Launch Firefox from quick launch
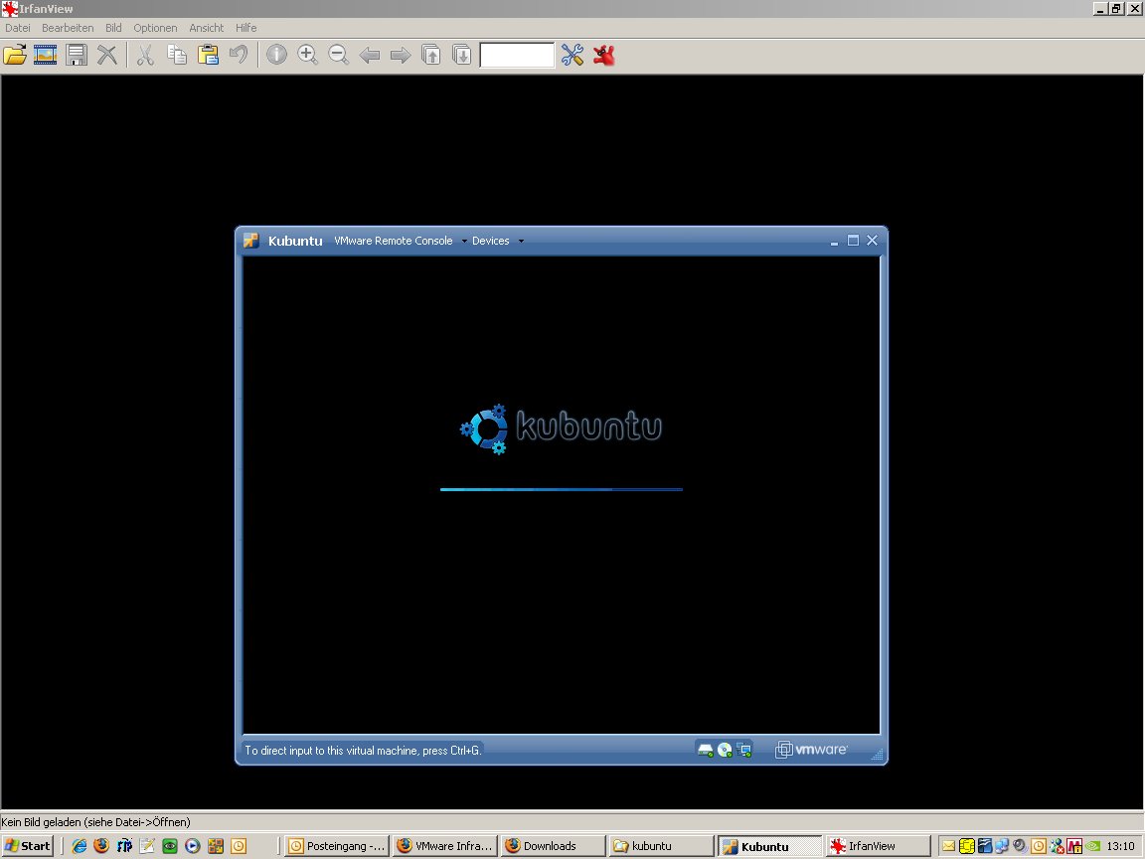The image size is (1145, 859). click(x=101, y=846)
